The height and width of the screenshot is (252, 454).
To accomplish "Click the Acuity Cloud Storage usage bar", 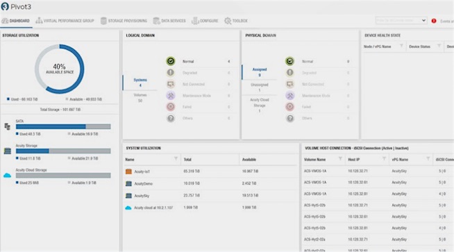I will click(63, 175).
